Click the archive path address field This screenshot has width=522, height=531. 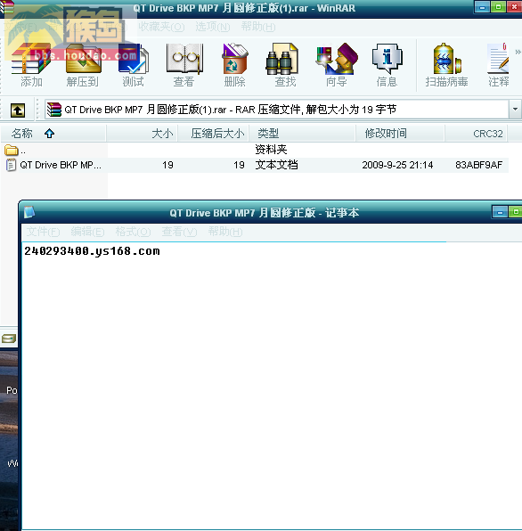pyautogui.click(x=276, y=110)
